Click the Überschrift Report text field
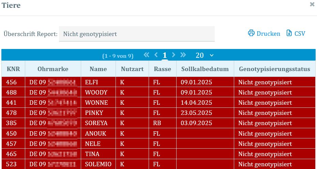The height and width of the screenshot is (169, 317). coord(137,34)
